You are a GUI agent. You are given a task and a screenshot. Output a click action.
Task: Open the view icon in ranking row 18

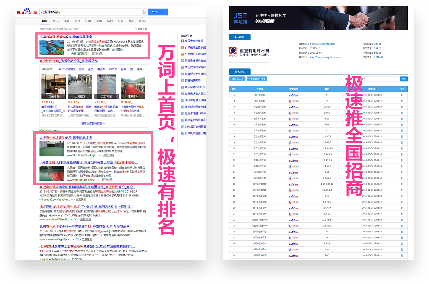[402, 196]
